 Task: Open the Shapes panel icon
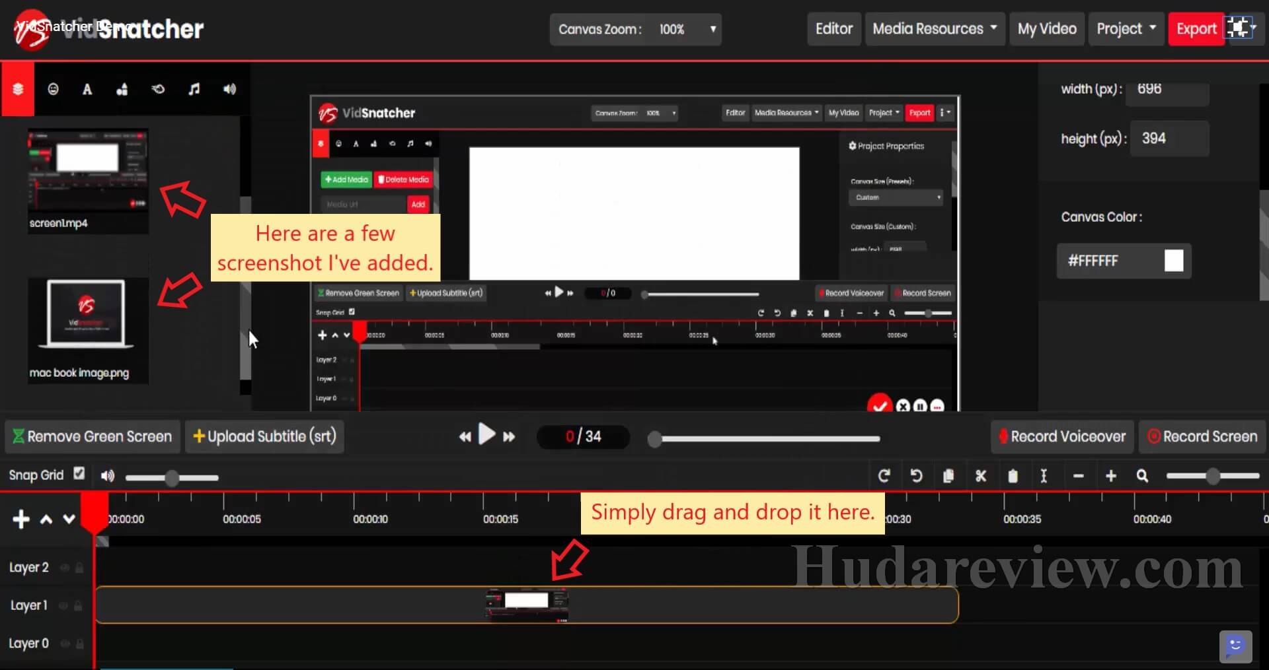coord(122,89)
